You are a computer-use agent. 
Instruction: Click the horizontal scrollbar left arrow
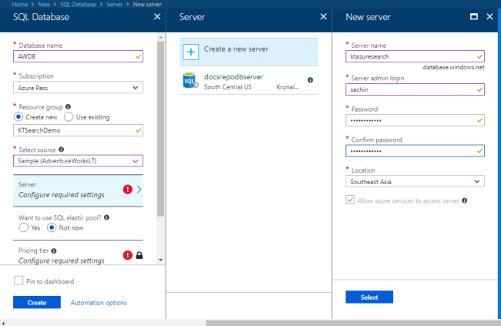(x=3, y=323)
